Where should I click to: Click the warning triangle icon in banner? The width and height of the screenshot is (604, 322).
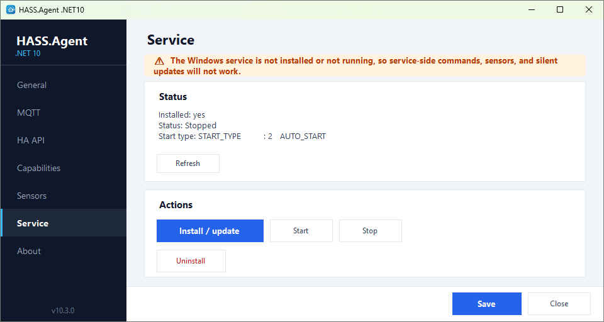(159, 61)
